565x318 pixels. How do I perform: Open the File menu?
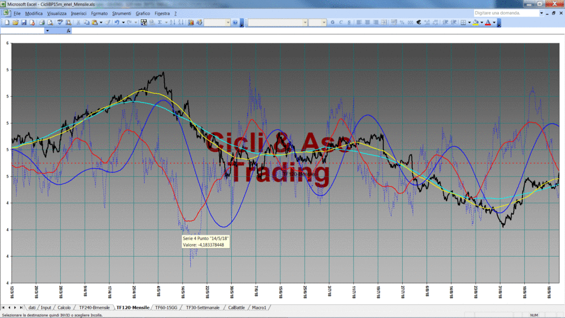click(x=17, y=13)
